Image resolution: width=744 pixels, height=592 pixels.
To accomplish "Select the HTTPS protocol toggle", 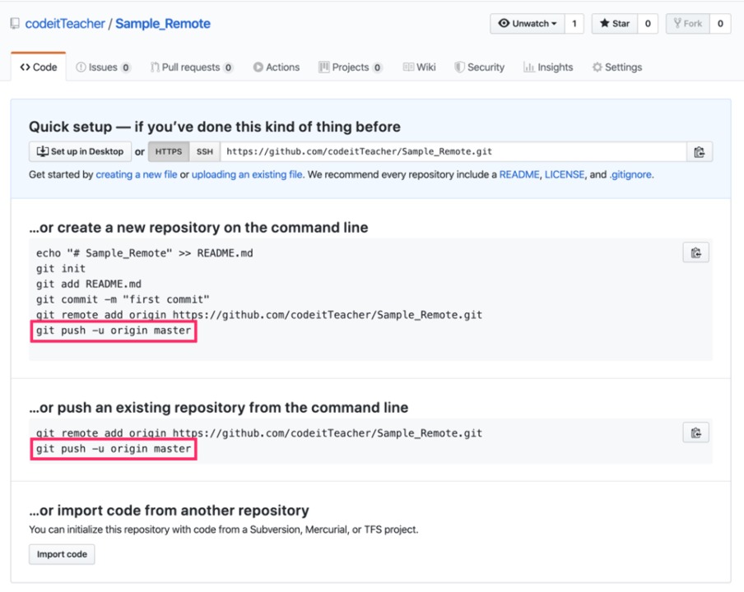I will [169, 151].
